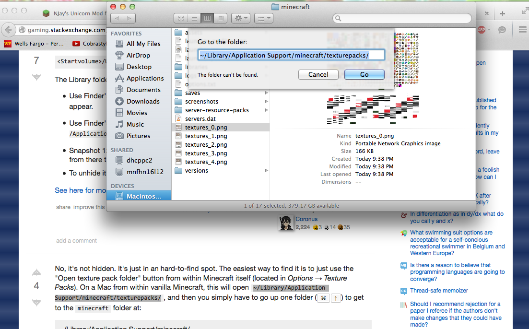Expand server-resource-packs folder arrow

tap(267, 110)
